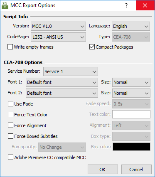Click the 3DT app icon in title bar

[5, 5]
